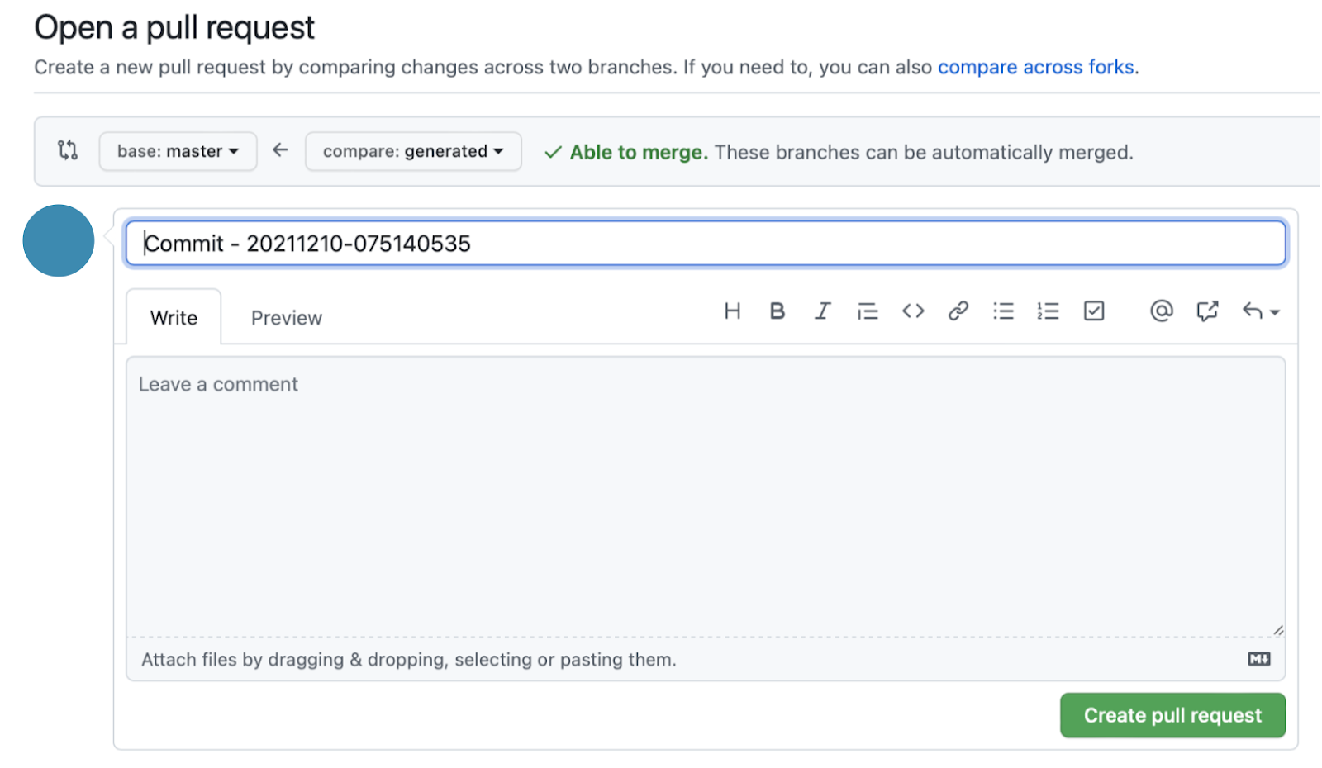Select the Write tab
The width and height of the screenshot is (1322, 768).
(174, 318)
